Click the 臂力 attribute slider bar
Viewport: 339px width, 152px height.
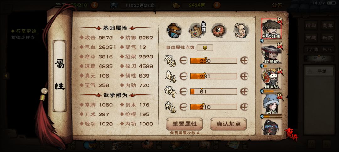coord(214,61)
